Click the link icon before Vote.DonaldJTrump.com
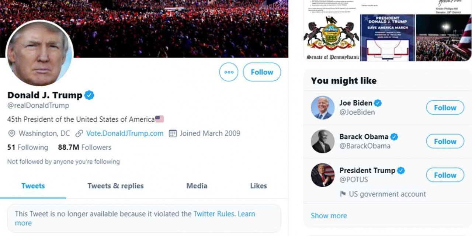Image resolution: width=472 pixels, height=236 pixels. (79, 133)
